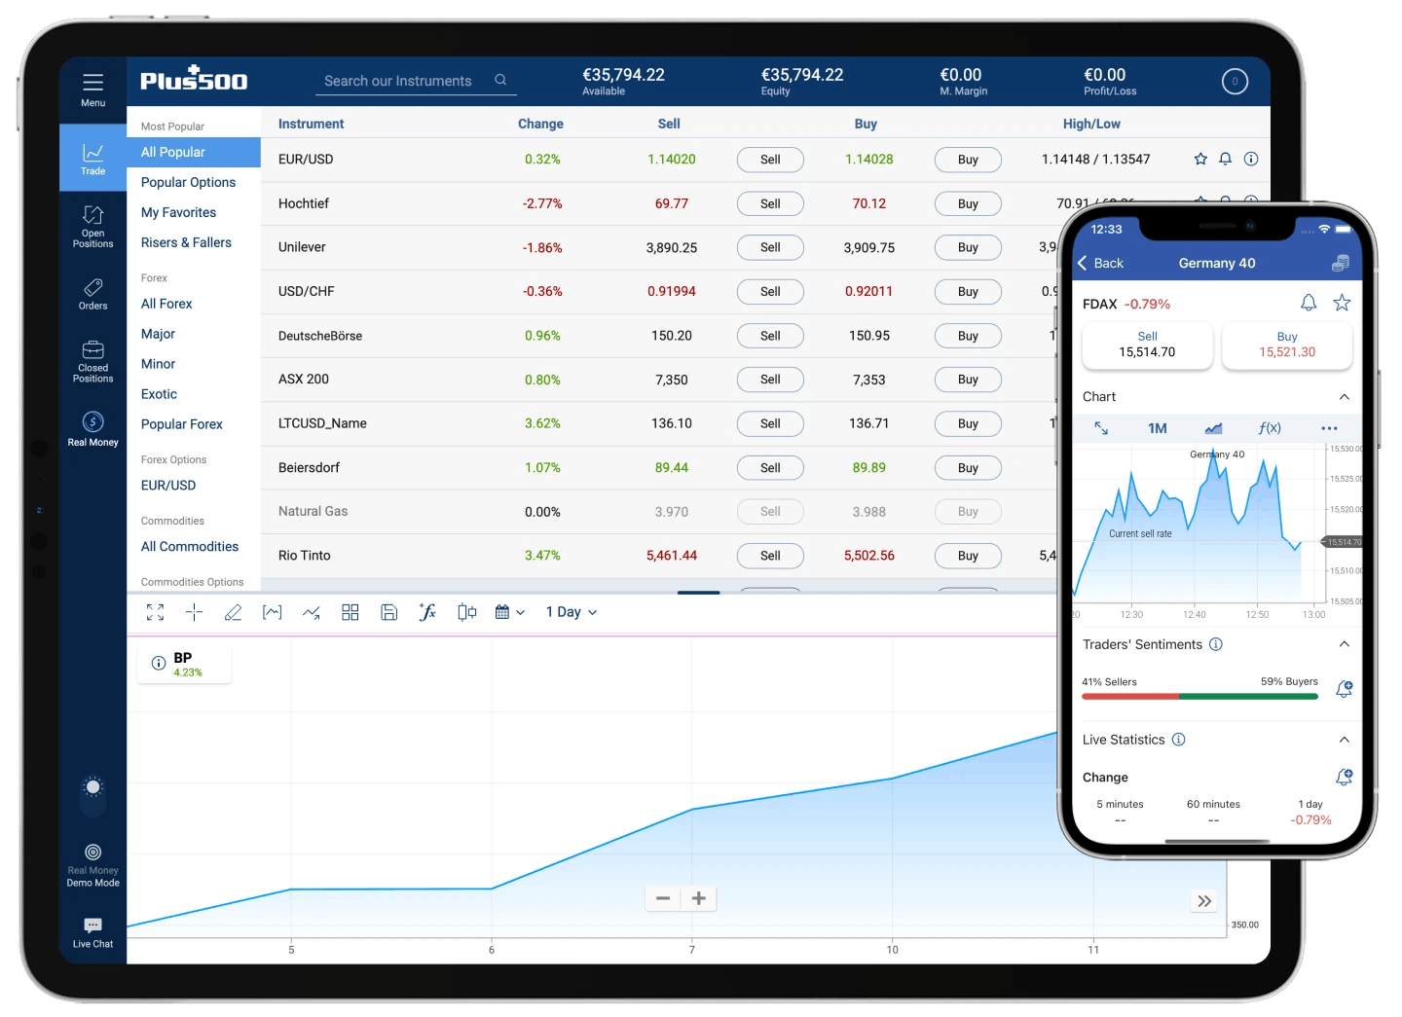Click the Real Money dollar icon
This screenshot has height=1017, width=1402.
[92, 421]
